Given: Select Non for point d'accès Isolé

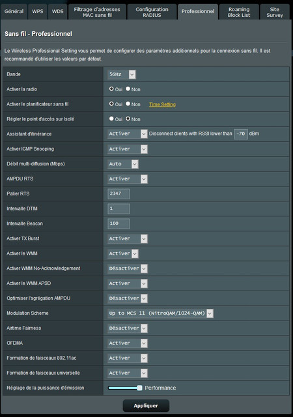Looking at the screenshot, I should point(128,119).
